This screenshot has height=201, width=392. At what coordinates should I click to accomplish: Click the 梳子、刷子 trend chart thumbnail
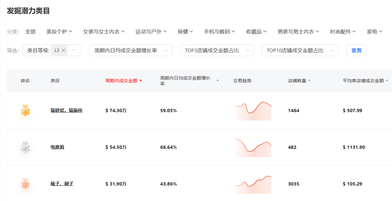(253, 184)
